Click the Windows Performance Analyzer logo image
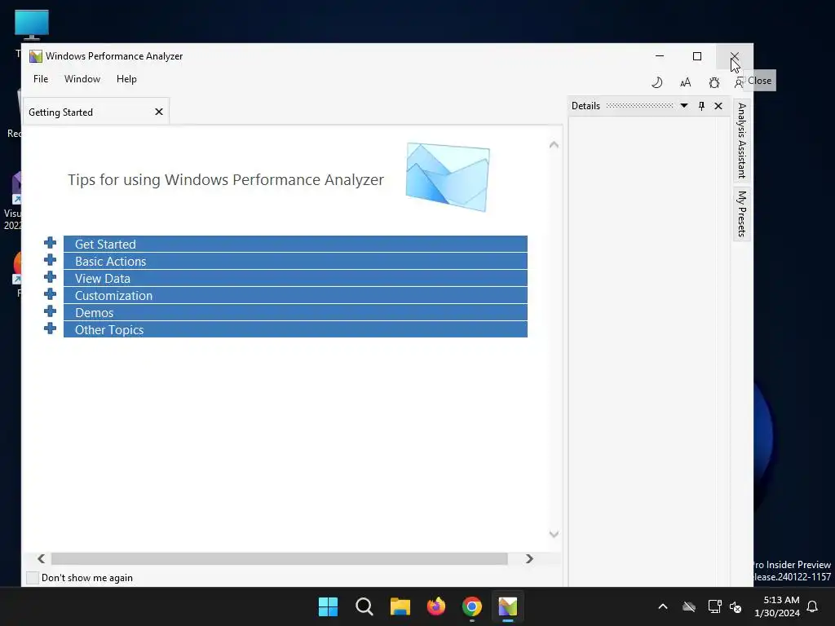835x626 pixels. [448, 177]
